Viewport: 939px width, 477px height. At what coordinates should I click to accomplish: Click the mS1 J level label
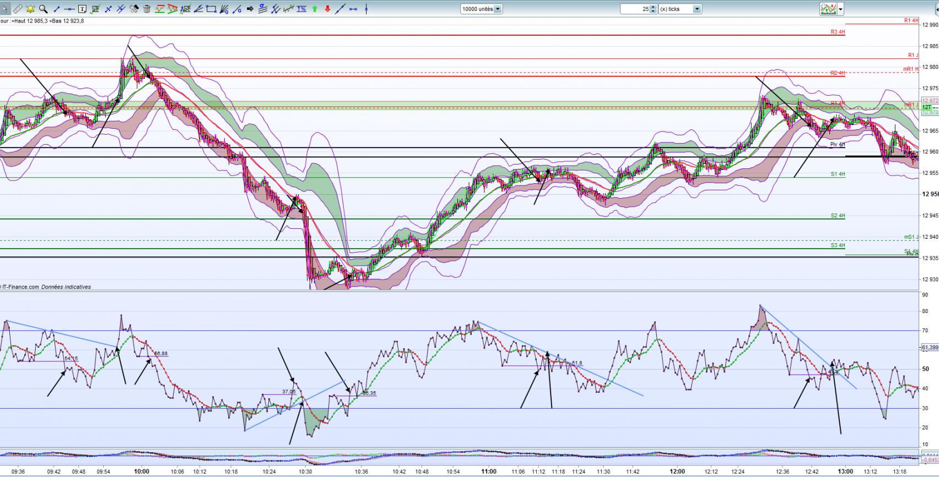pyautogui.click(x=911, y=237)
